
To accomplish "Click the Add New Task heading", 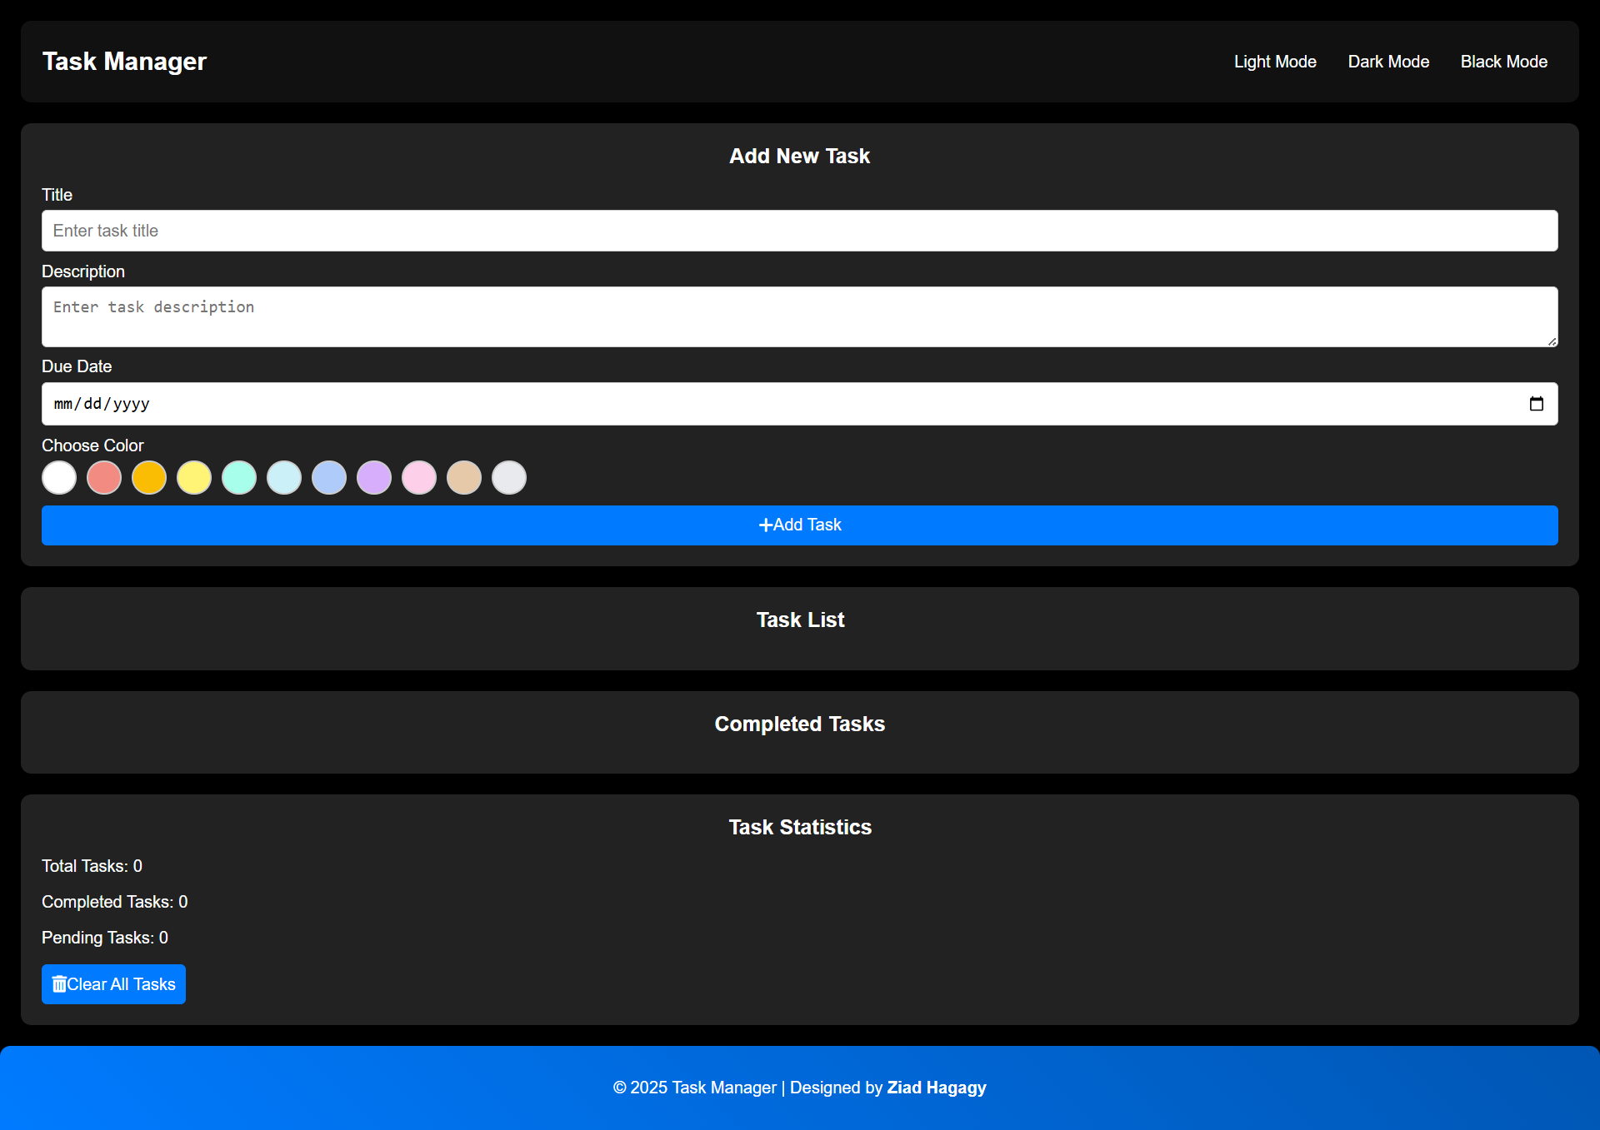I will coord(800,156).
